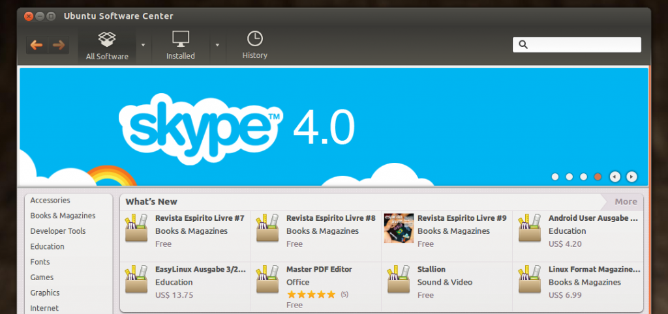The width and height of the screenshot is (668, 314).
Task: Open the Installed software view
Action: coord(181,45)
